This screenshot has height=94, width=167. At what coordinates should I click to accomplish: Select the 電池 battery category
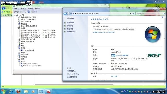click(22, 44)
